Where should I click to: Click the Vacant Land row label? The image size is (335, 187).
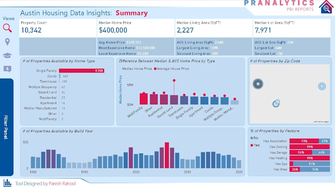click(47, 92)
